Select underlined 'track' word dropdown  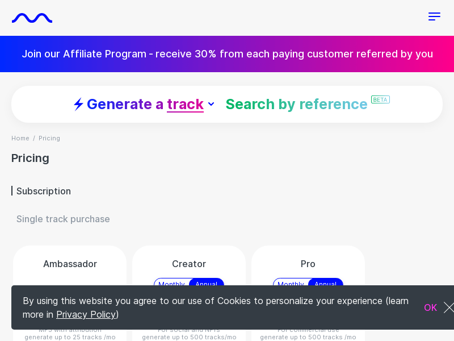point(186,104)
